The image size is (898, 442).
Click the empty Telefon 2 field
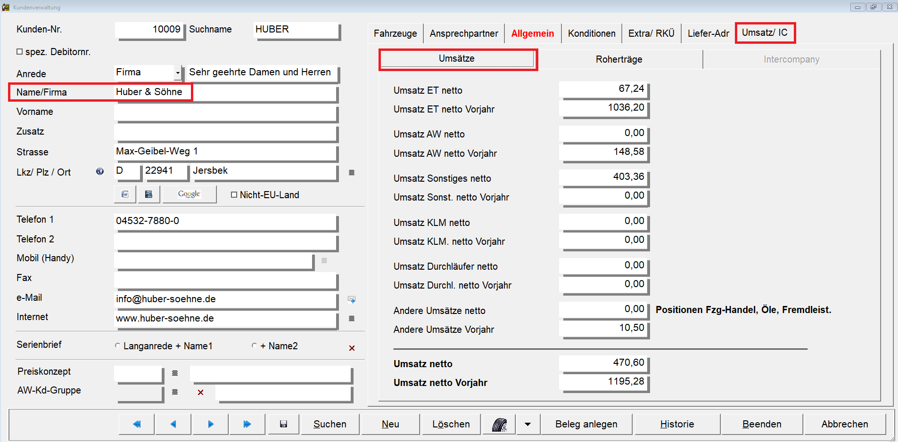click(x=225, y=241)
